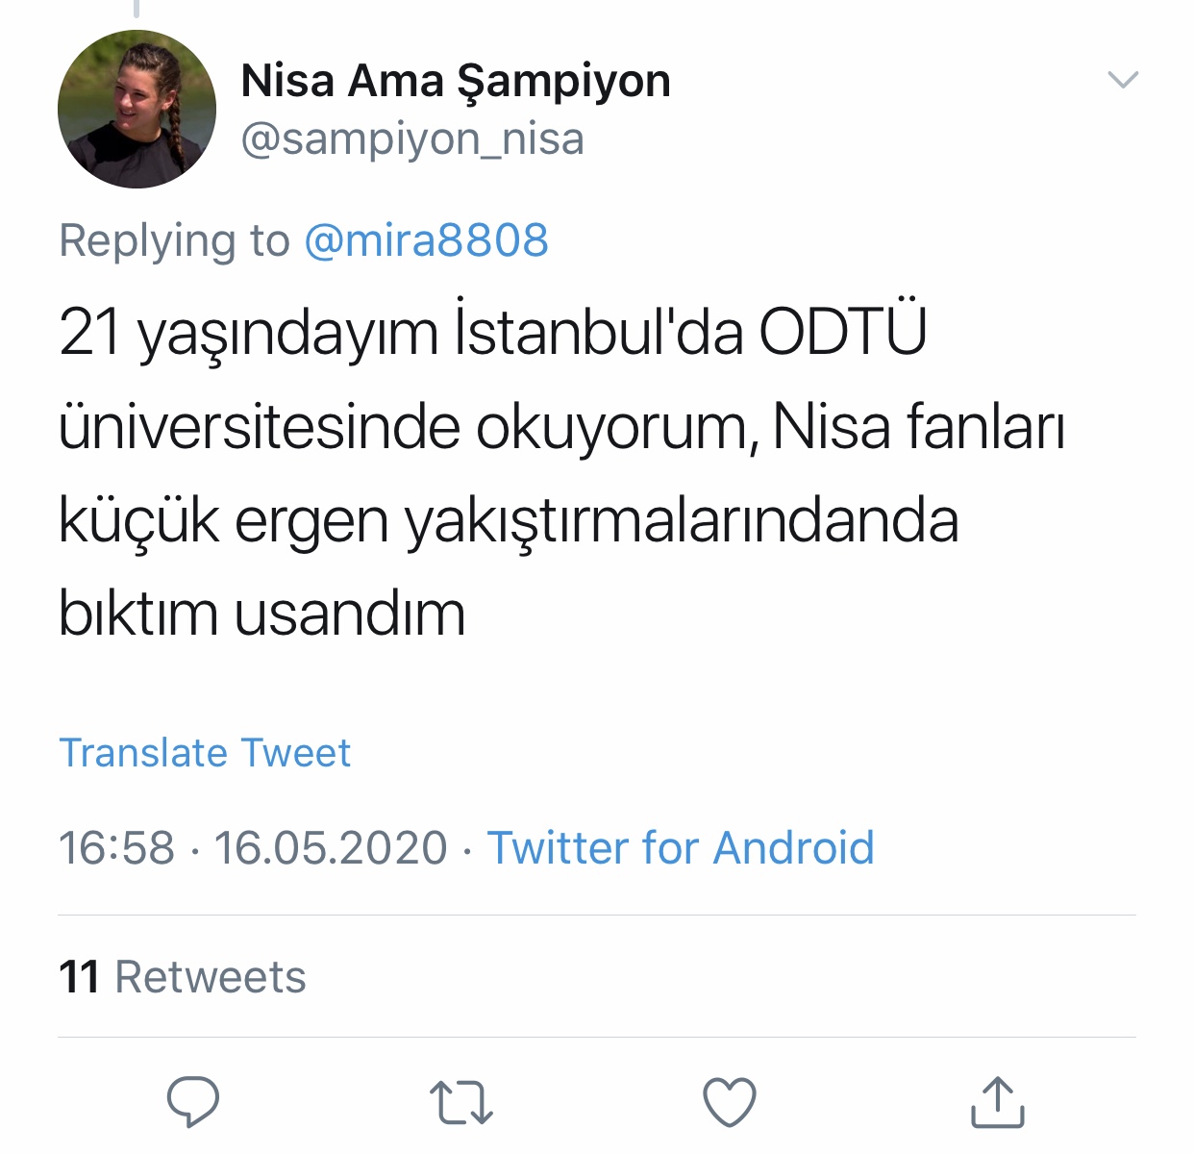Like the tweet with the heart icon

[730, 1102]
